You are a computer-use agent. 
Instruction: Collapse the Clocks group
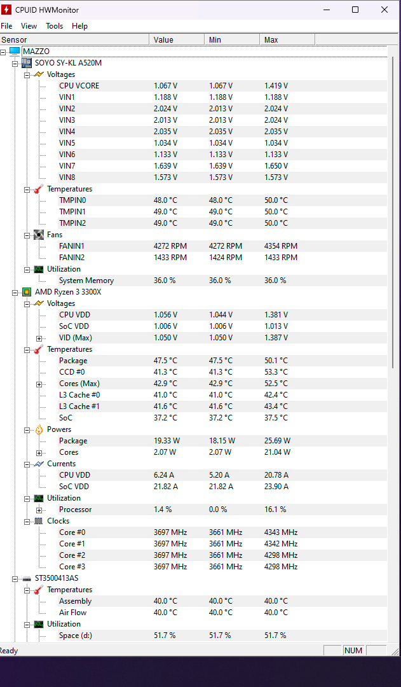tap(27, 522)
